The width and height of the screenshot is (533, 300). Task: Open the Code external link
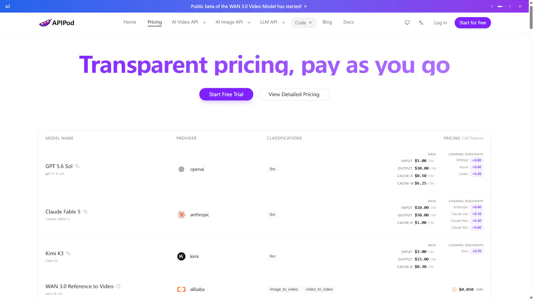tap(303, 23)
